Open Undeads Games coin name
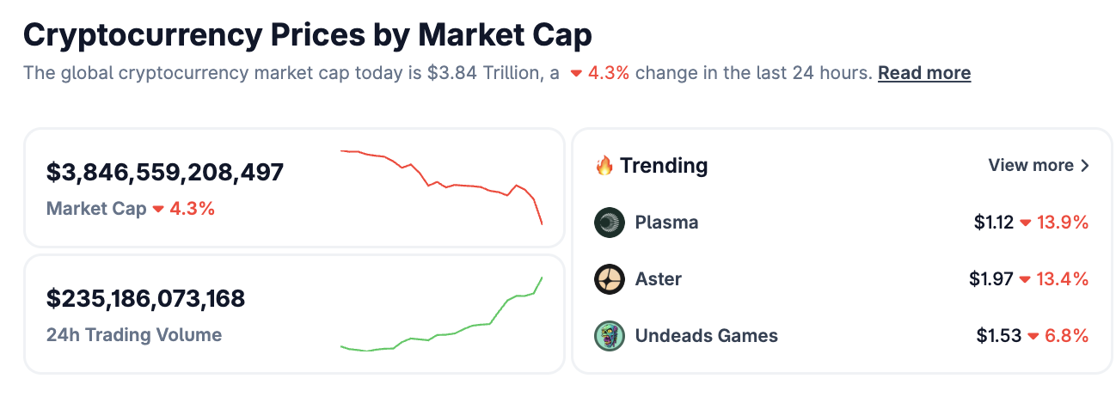 pyautogui.click(x=706, y=336)
